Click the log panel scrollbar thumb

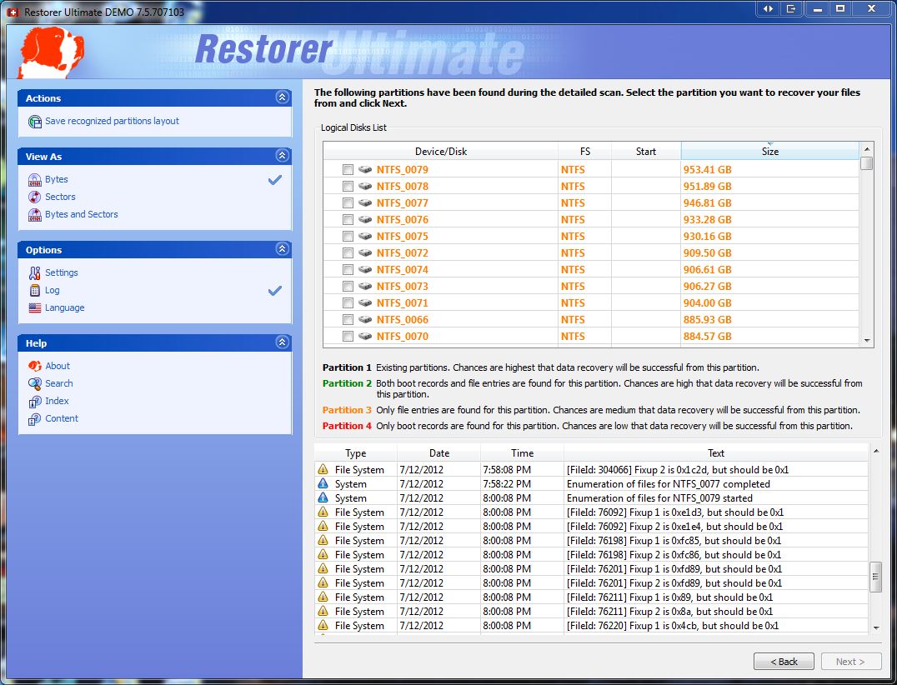click(x=875, y=578)
